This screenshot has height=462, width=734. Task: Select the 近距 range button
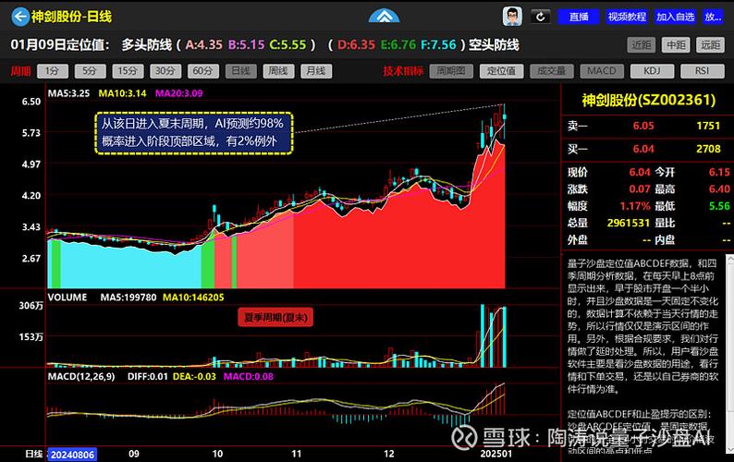[x=642, y=45]
